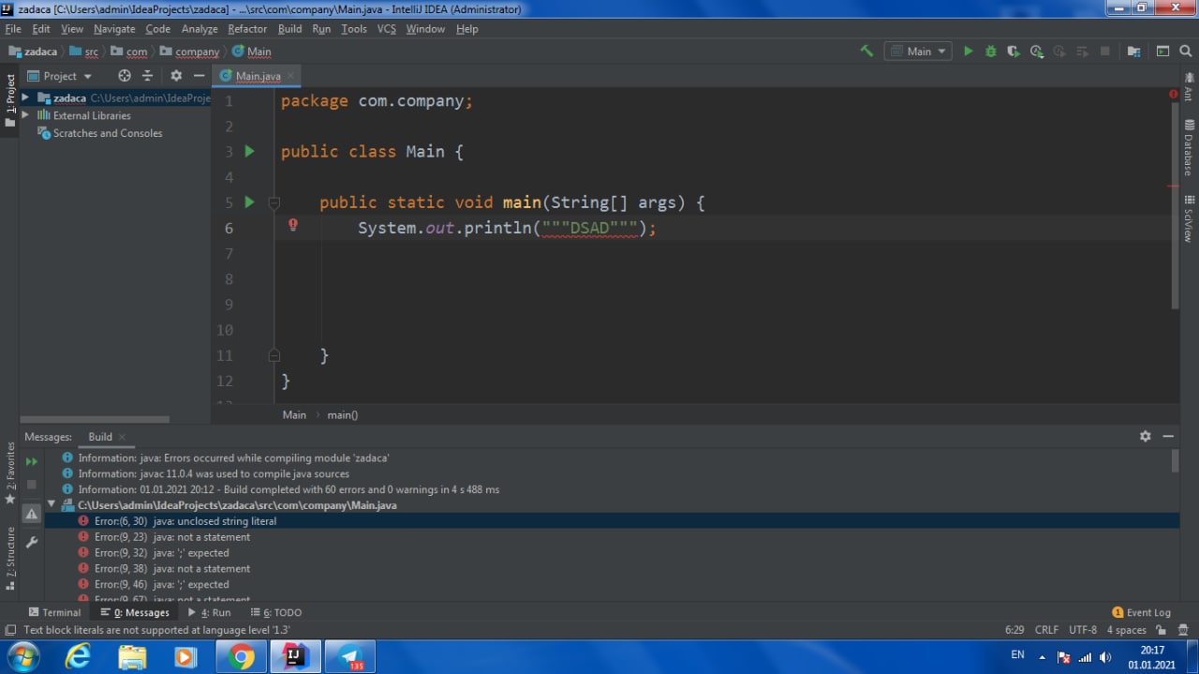1199x674 pixels.
Task: Click the Collapse All icon in Project panel
Action: [147, 76]
